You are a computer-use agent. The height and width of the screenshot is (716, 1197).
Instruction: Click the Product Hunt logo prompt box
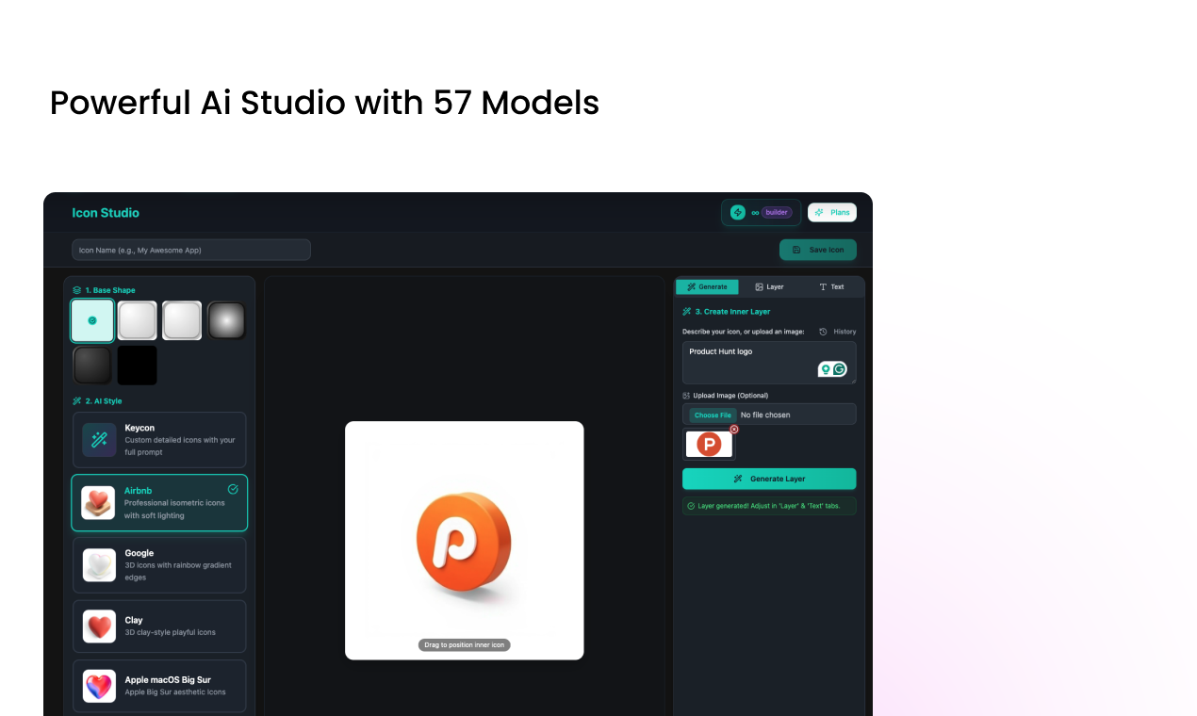tap(769, 363)
